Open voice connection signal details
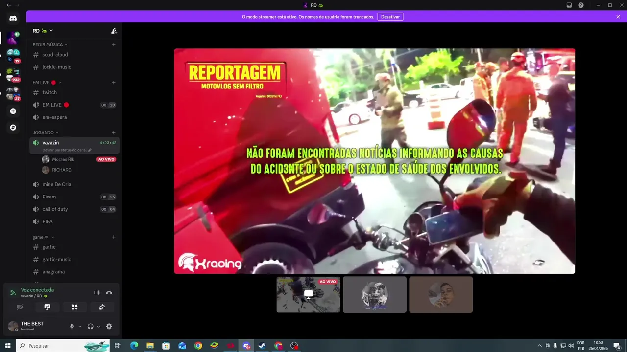Screen dimensions: 627x352 pyautogui.click(x=13, y=293)
